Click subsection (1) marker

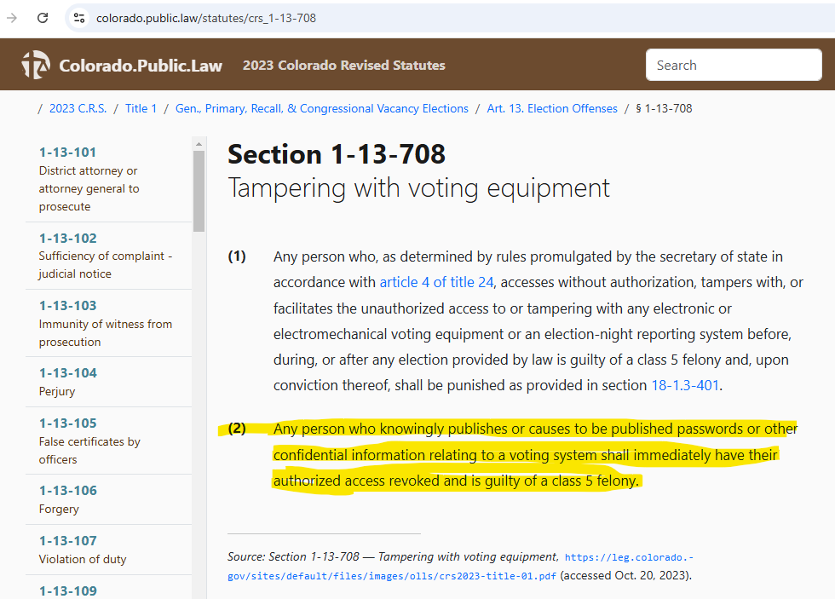coord(237,256)
